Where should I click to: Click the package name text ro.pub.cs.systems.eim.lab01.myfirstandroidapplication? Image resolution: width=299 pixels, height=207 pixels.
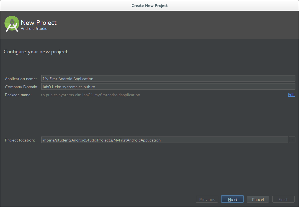[91, 95]
